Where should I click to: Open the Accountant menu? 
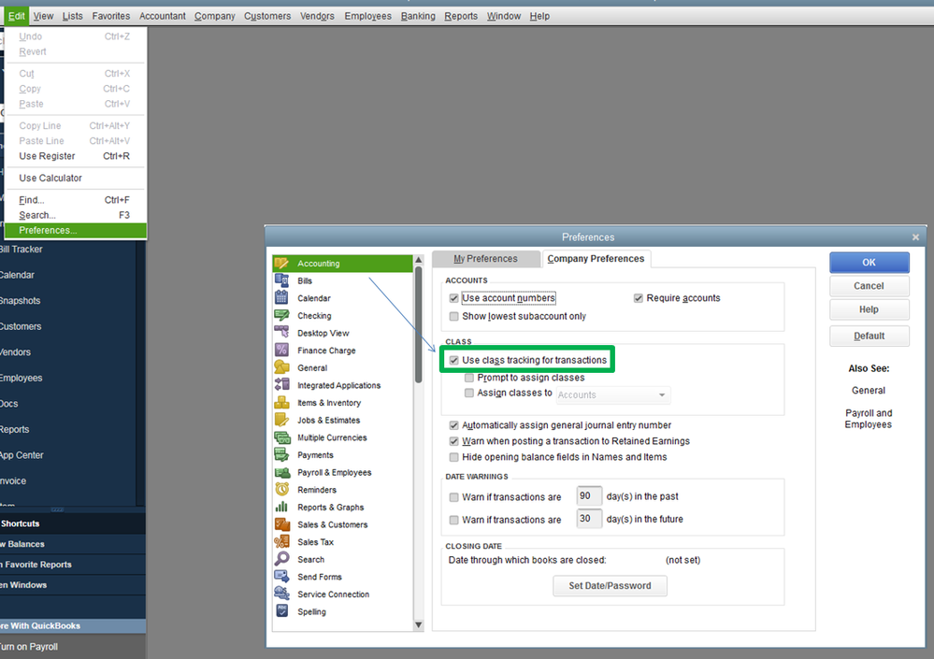163,16
